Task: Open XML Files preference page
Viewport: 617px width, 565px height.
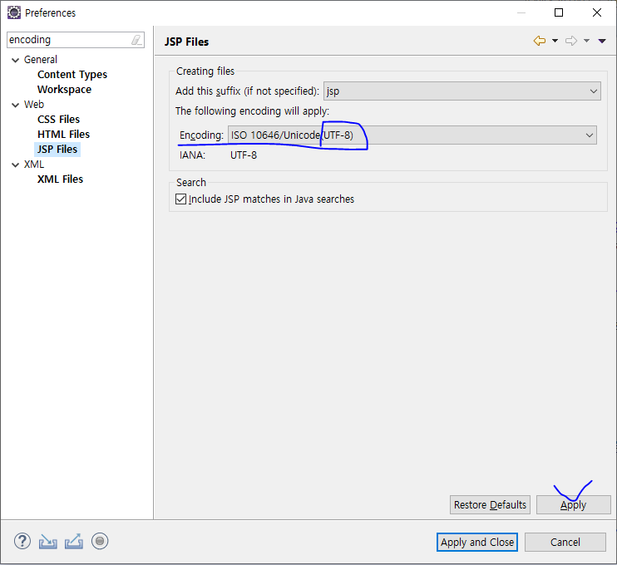Action: pyautogui.click(x=60, y=179)
